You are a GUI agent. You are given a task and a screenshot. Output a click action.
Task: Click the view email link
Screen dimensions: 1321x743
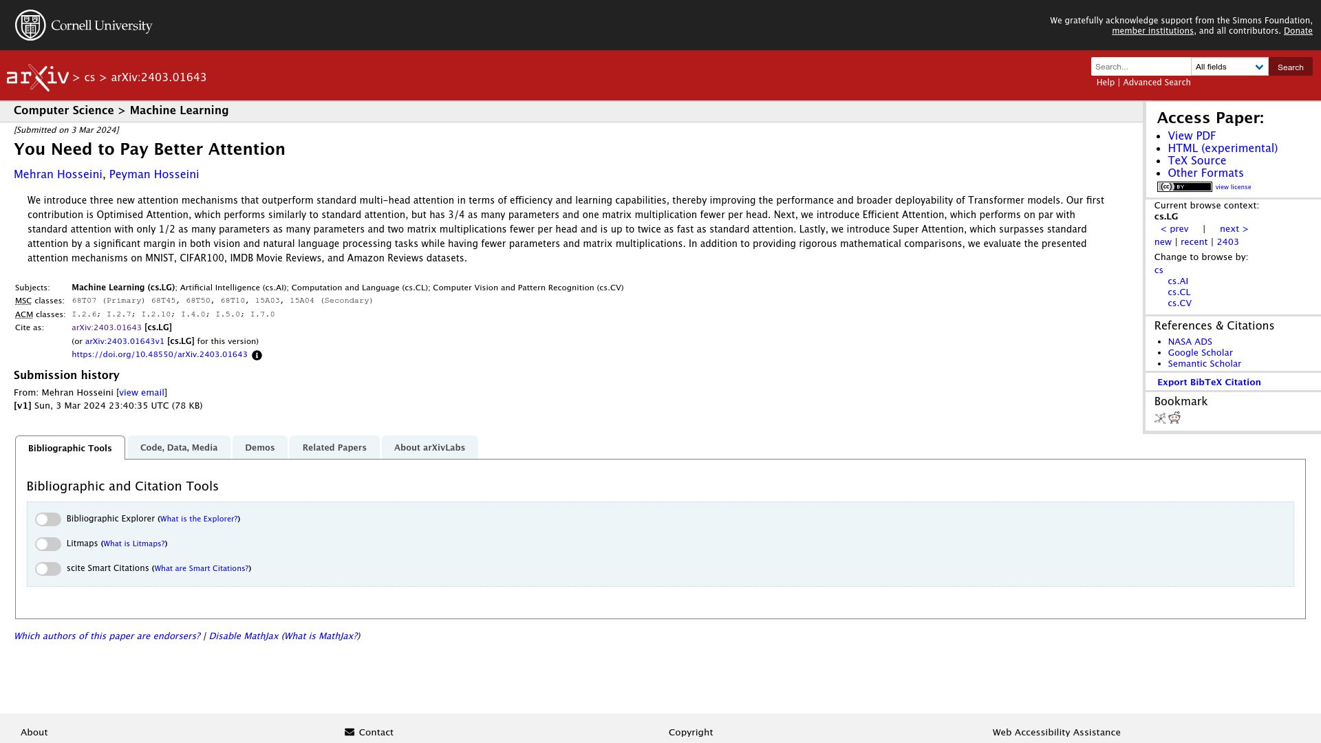(142, 393)
